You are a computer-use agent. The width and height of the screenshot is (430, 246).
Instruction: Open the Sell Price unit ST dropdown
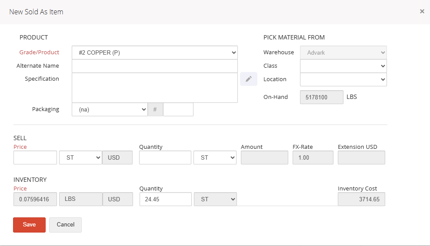click(80, 157)
